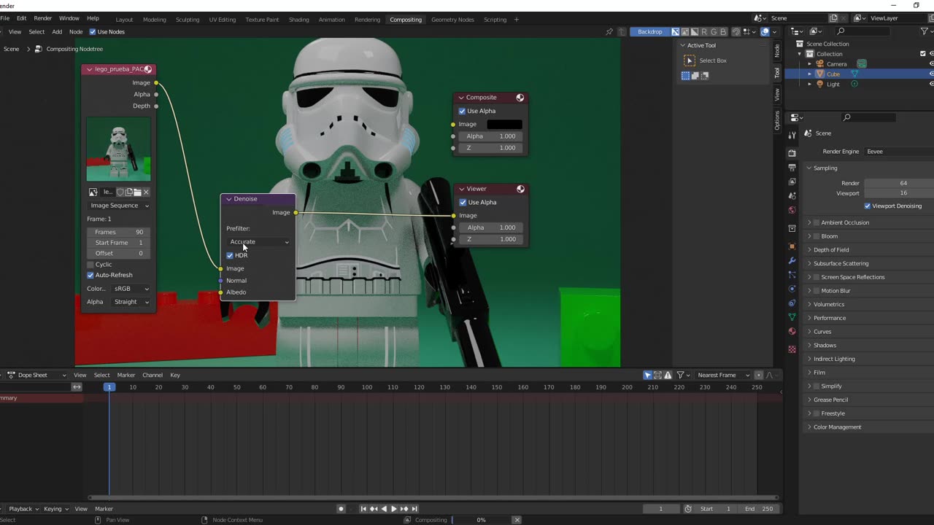
Task: Pin the node tree with pin icon
Action: pos(609,32)
